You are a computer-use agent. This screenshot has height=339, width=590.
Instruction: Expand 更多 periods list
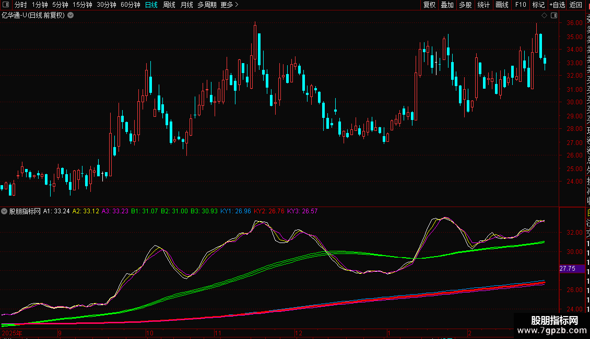tap(229, 5)
